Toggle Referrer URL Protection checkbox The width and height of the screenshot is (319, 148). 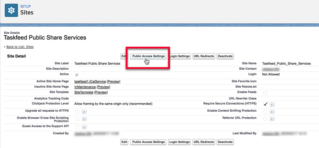(265, 119)
